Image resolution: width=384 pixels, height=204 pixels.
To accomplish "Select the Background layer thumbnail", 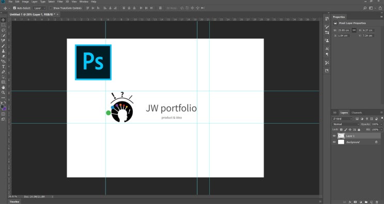I will [x=341, y=142].
